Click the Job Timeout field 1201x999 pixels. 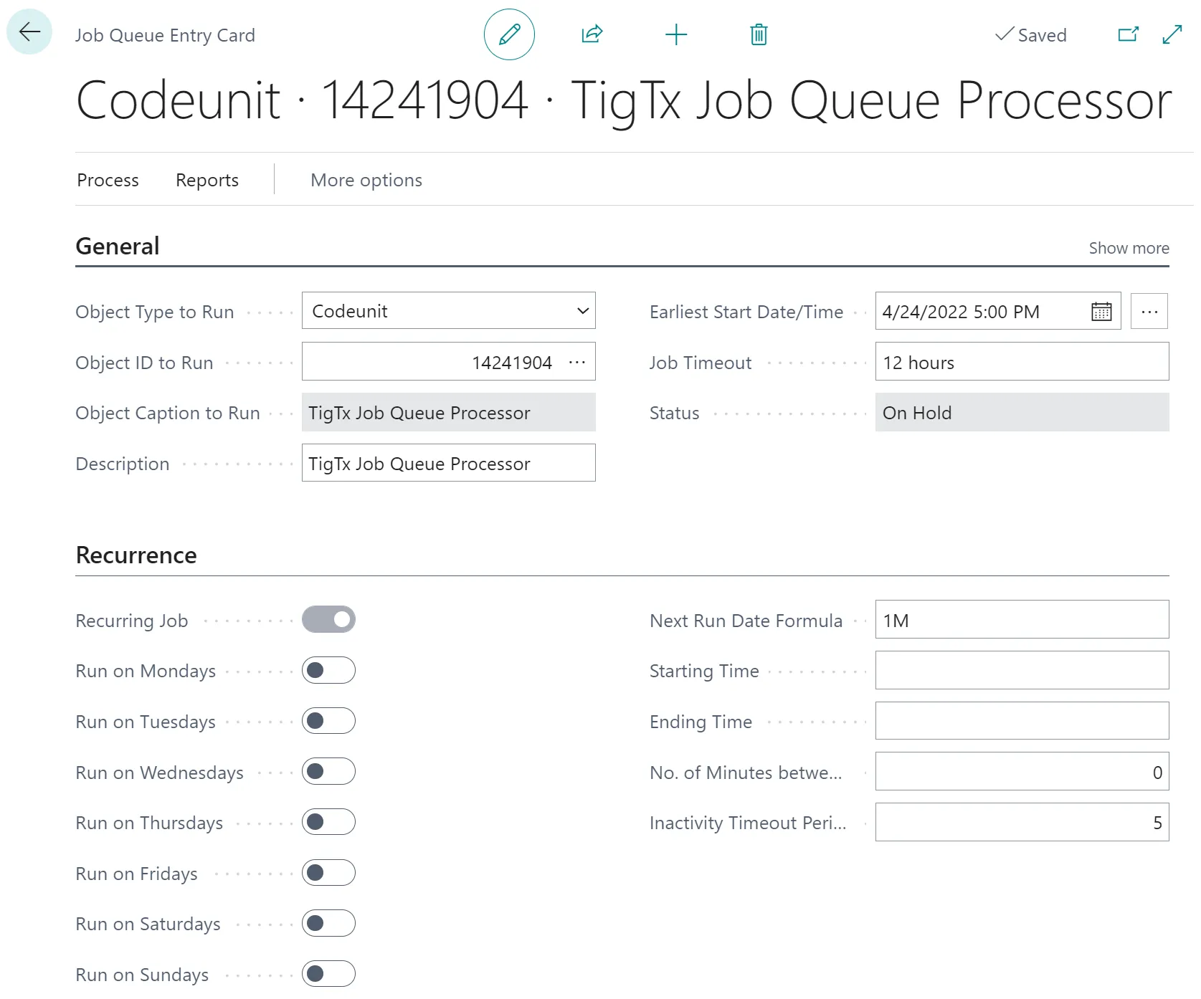point(1022,361)
